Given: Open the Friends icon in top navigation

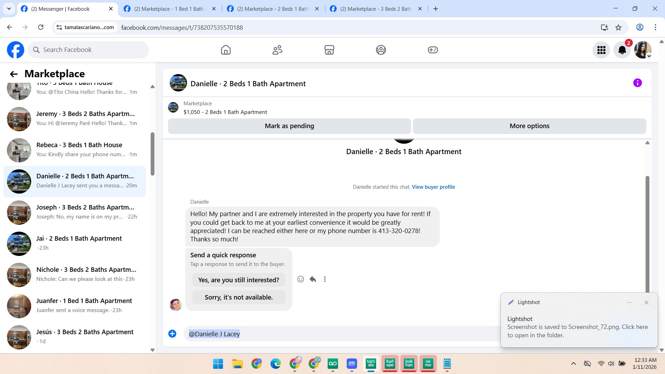Looking at the screenshot, I should pos(277,50).
